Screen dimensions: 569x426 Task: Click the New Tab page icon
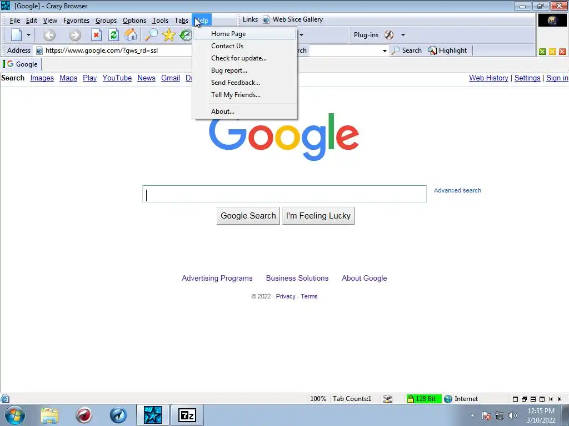coord(16,35)
